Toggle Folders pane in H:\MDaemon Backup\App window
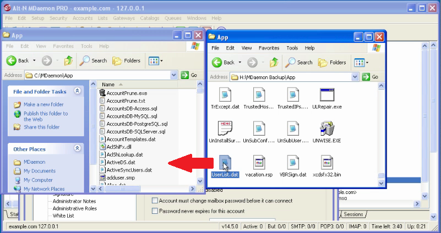 332,62
